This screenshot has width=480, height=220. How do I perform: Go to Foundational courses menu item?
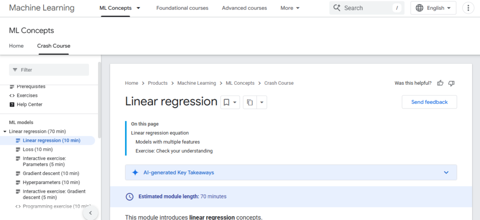[182, 8]
